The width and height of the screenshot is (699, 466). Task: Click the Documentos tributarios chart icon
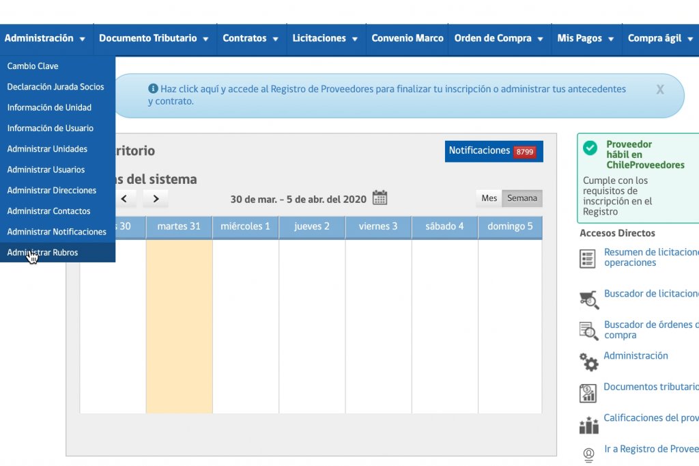[x=588, y=394]
